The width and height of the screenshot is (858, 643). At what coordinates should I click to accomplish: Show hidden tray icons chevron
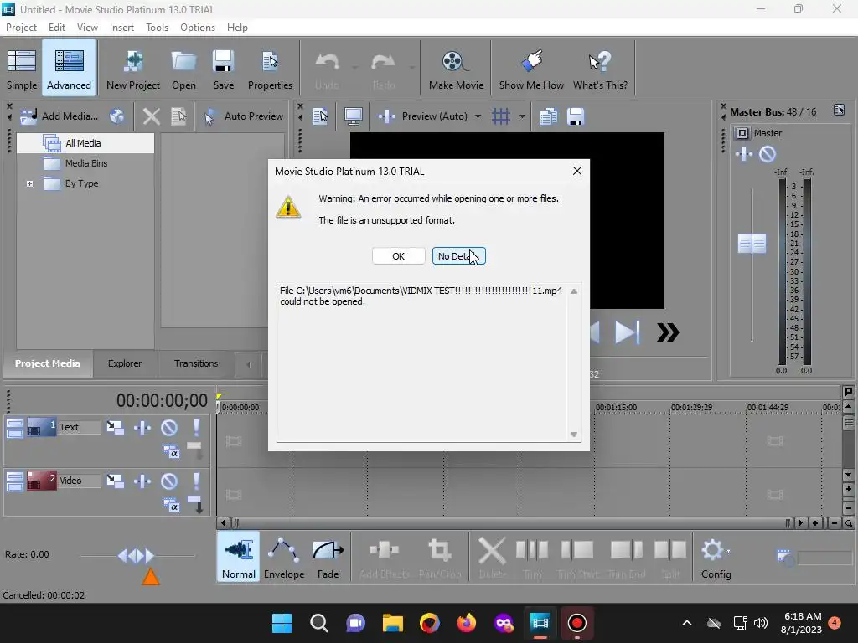[687, 623]
